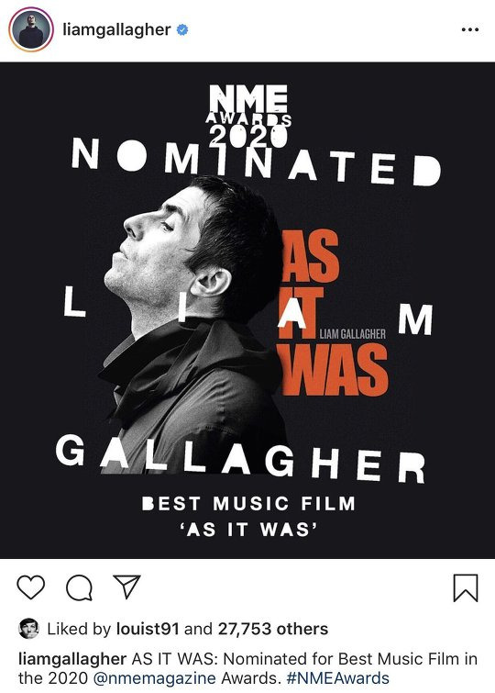Tap the BEST MUSIC FILM text in image
This screenshot has width=495, height=693.
248,503
